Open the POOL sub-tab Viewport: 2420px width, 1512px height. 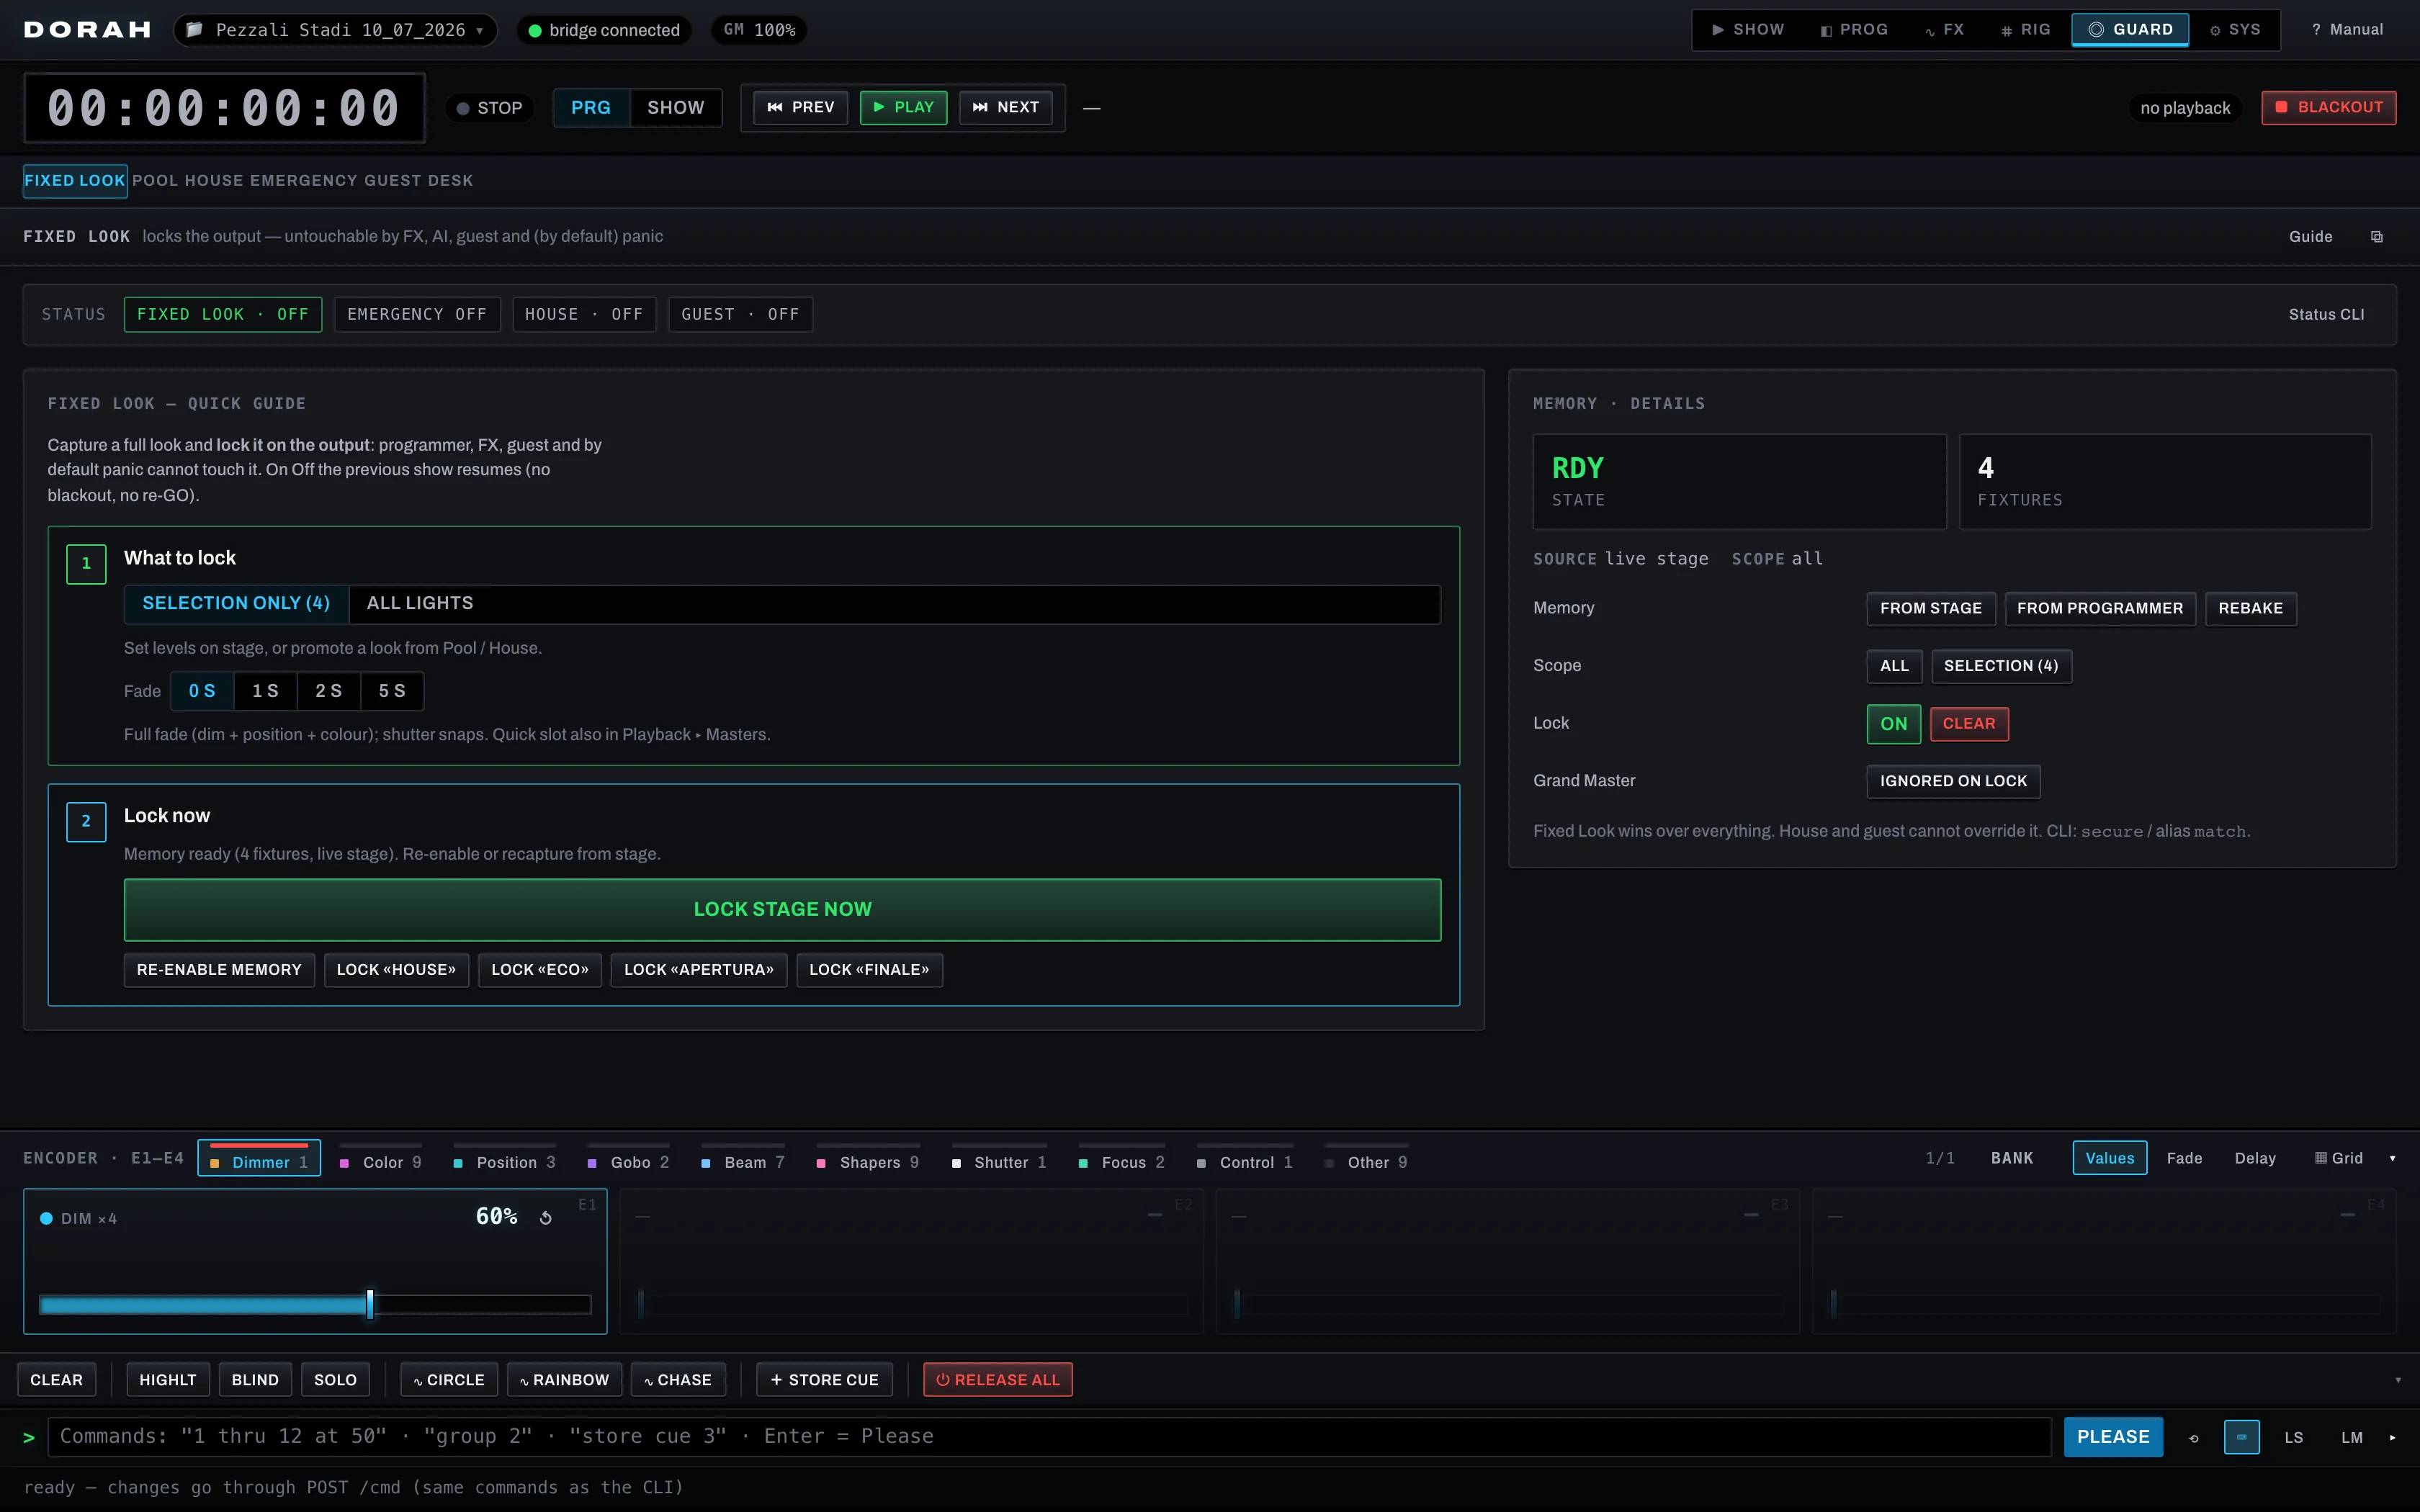[x=155, y=181]
